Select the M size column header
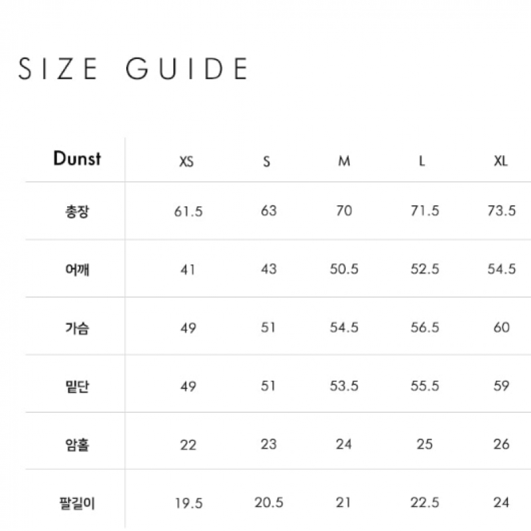The image size is (531, 531). tap(344, 161)
